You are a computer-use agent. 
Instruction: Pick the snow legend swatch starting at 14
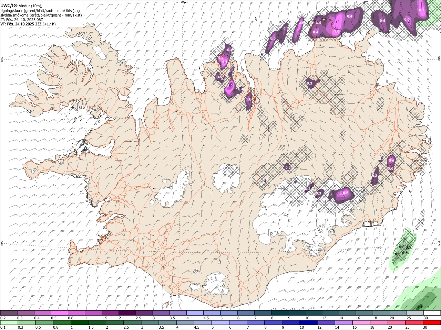[x=348, y=313]
